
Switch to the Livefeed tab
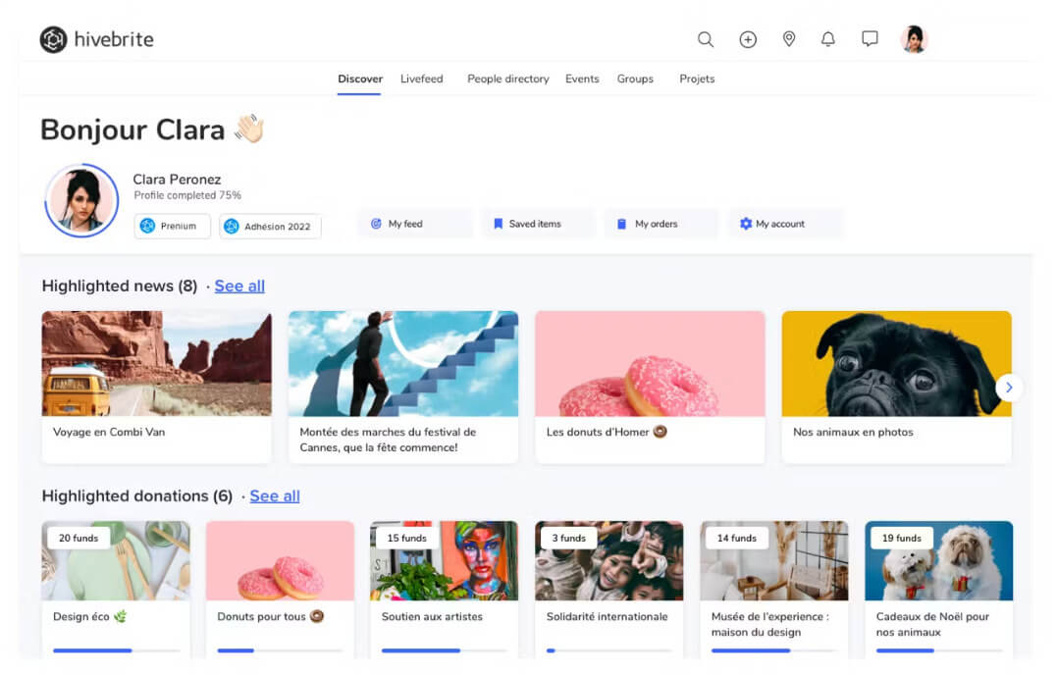click(x=421, y=79)
